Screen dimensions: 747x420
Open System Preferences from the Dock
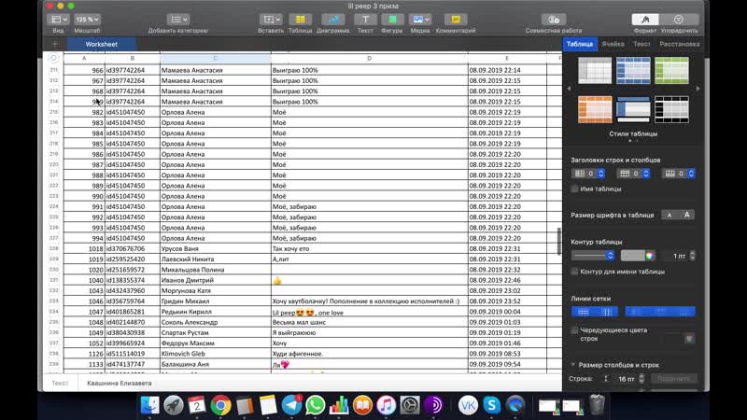(x=410, y=405)
